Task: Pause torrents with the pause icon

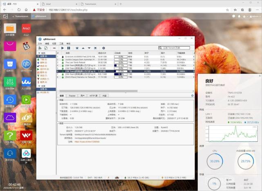Action: (x=69, y=48)
